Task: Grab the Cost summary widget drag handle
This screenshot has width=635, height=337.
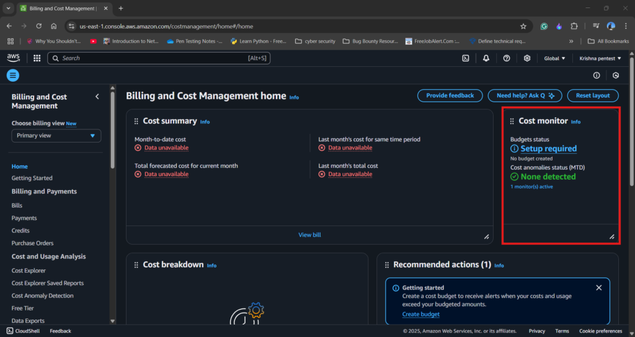Action: click(x=136, y=121)
